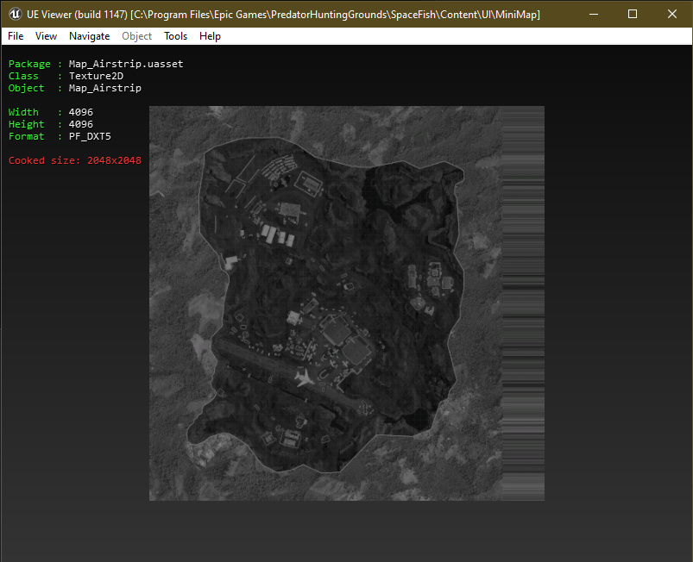
Task: Open the View menu
Action: click(46, 36)
